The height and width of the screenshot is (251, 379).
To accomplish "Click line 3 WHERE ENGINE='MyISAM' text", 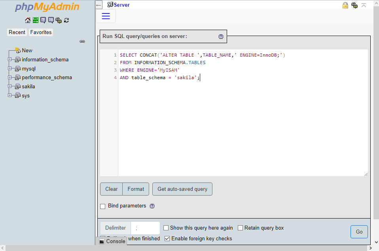I will point(150,70).
